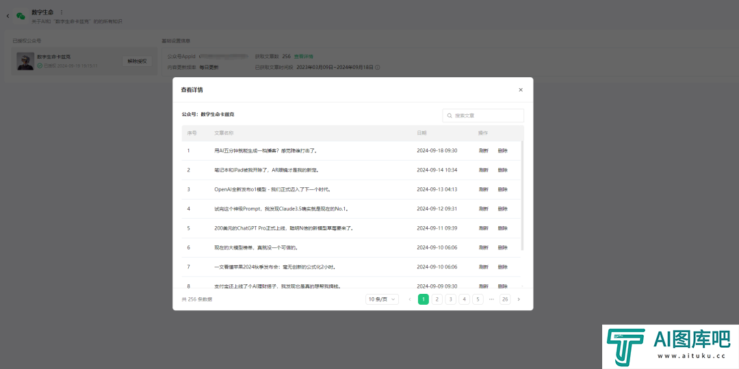The width and height of the screenshot is (739, 369).
Task: Click the OpenAI全新发布o1模型 article title
Action: pyautogui.click(x=272, y=189)
